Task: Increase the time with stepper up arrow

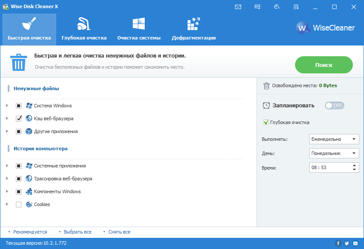Action: point(354,165)
